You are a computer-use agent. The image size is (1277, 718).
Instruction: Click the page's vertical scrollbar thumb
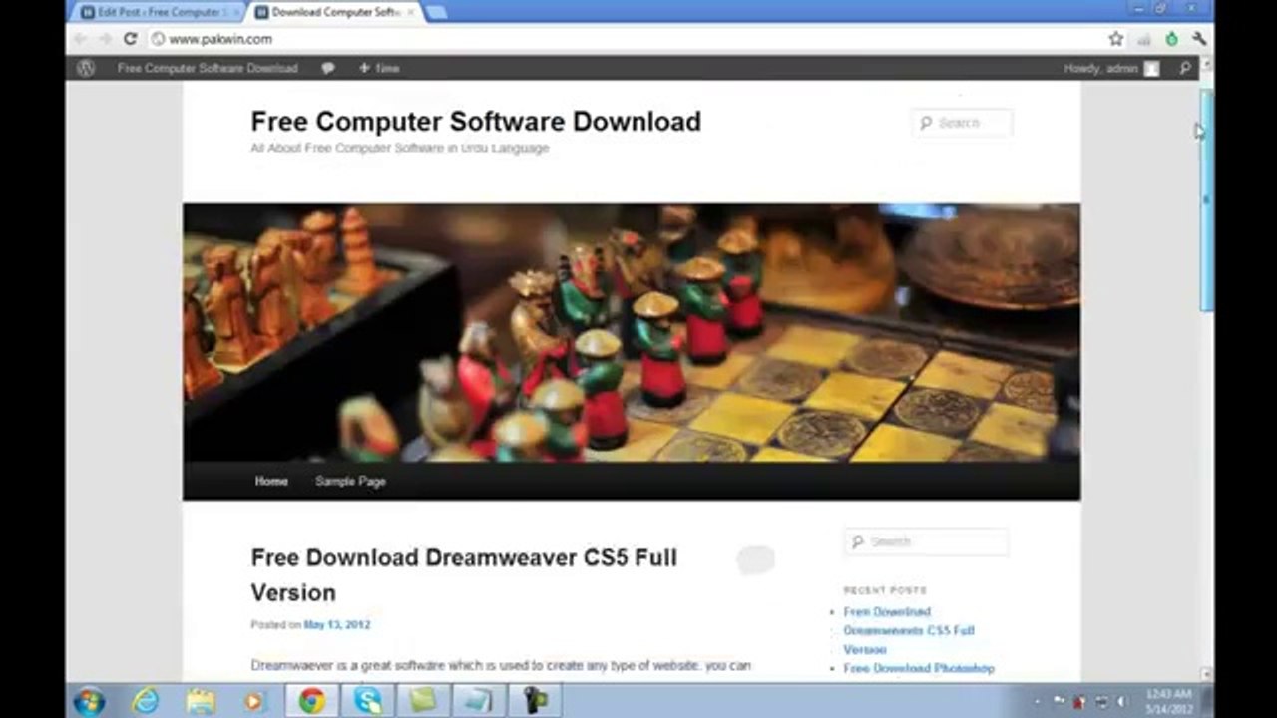pyautogui.click(x=1206, y=199)
